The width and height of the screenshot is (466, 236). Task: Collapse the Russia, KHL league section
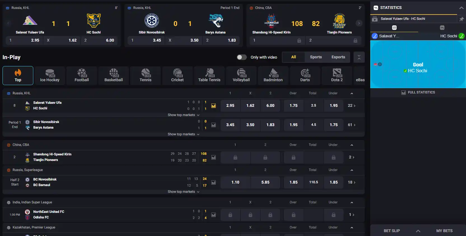click(352, 93)
